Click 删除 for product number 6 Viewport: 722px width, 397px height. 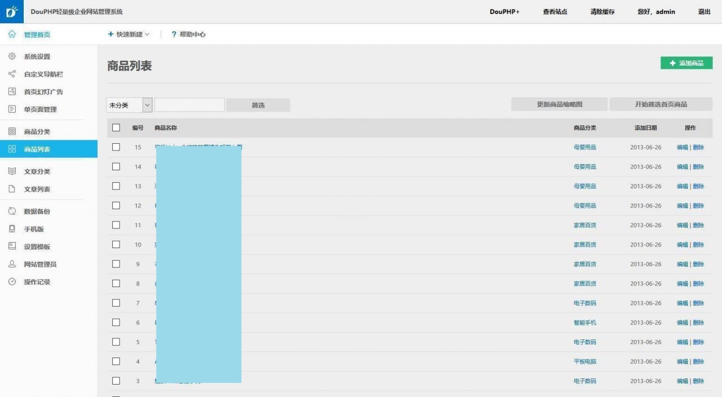click(x=698, y=323)
